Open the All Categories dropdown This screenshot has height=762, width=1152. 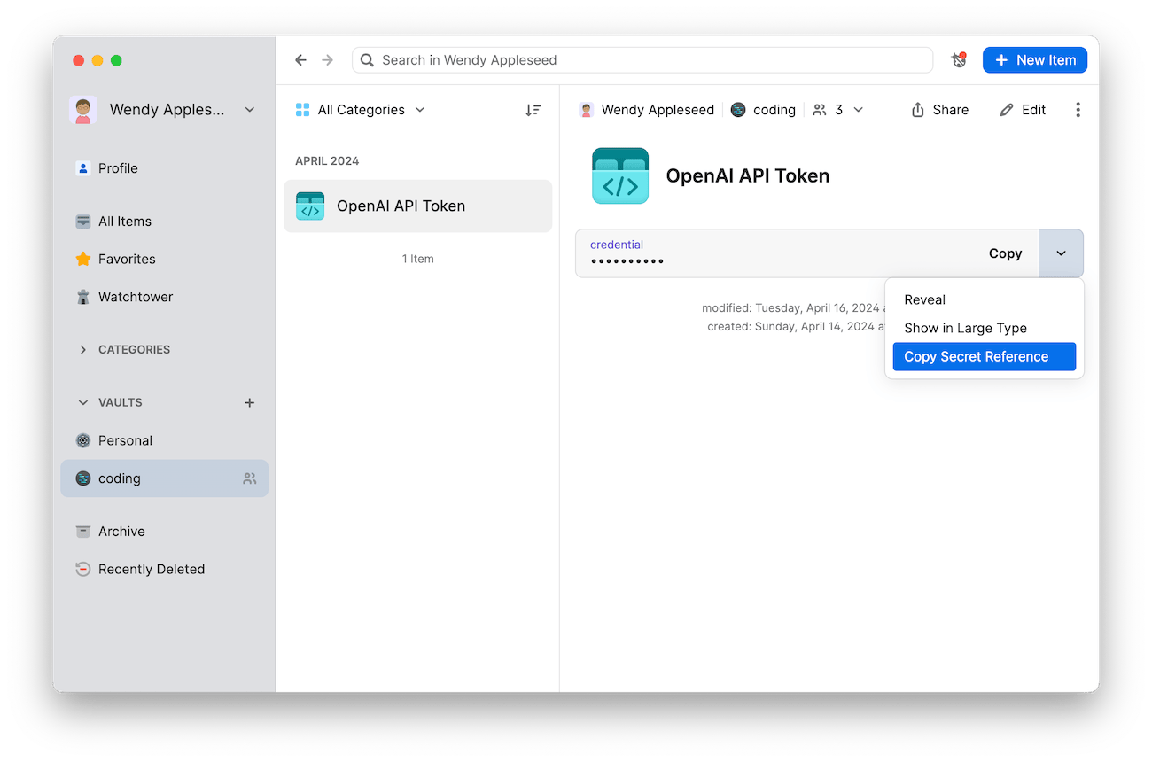tap(358, 110)
